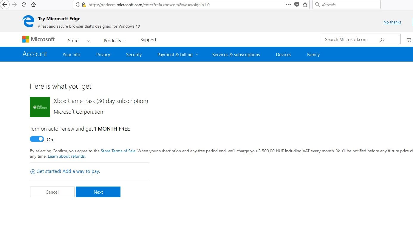Open the shopping cart icon
The image size is (413, 227).
[409, 40]
